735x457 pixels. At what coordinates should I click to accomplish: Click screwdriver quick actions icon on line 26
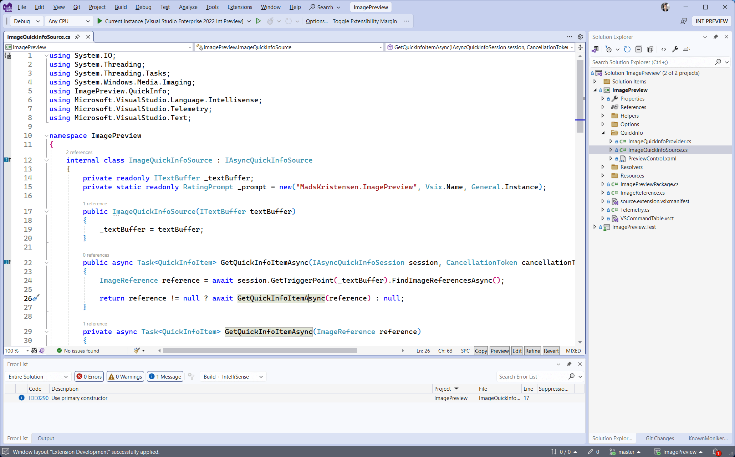click(x=36, y=298)
